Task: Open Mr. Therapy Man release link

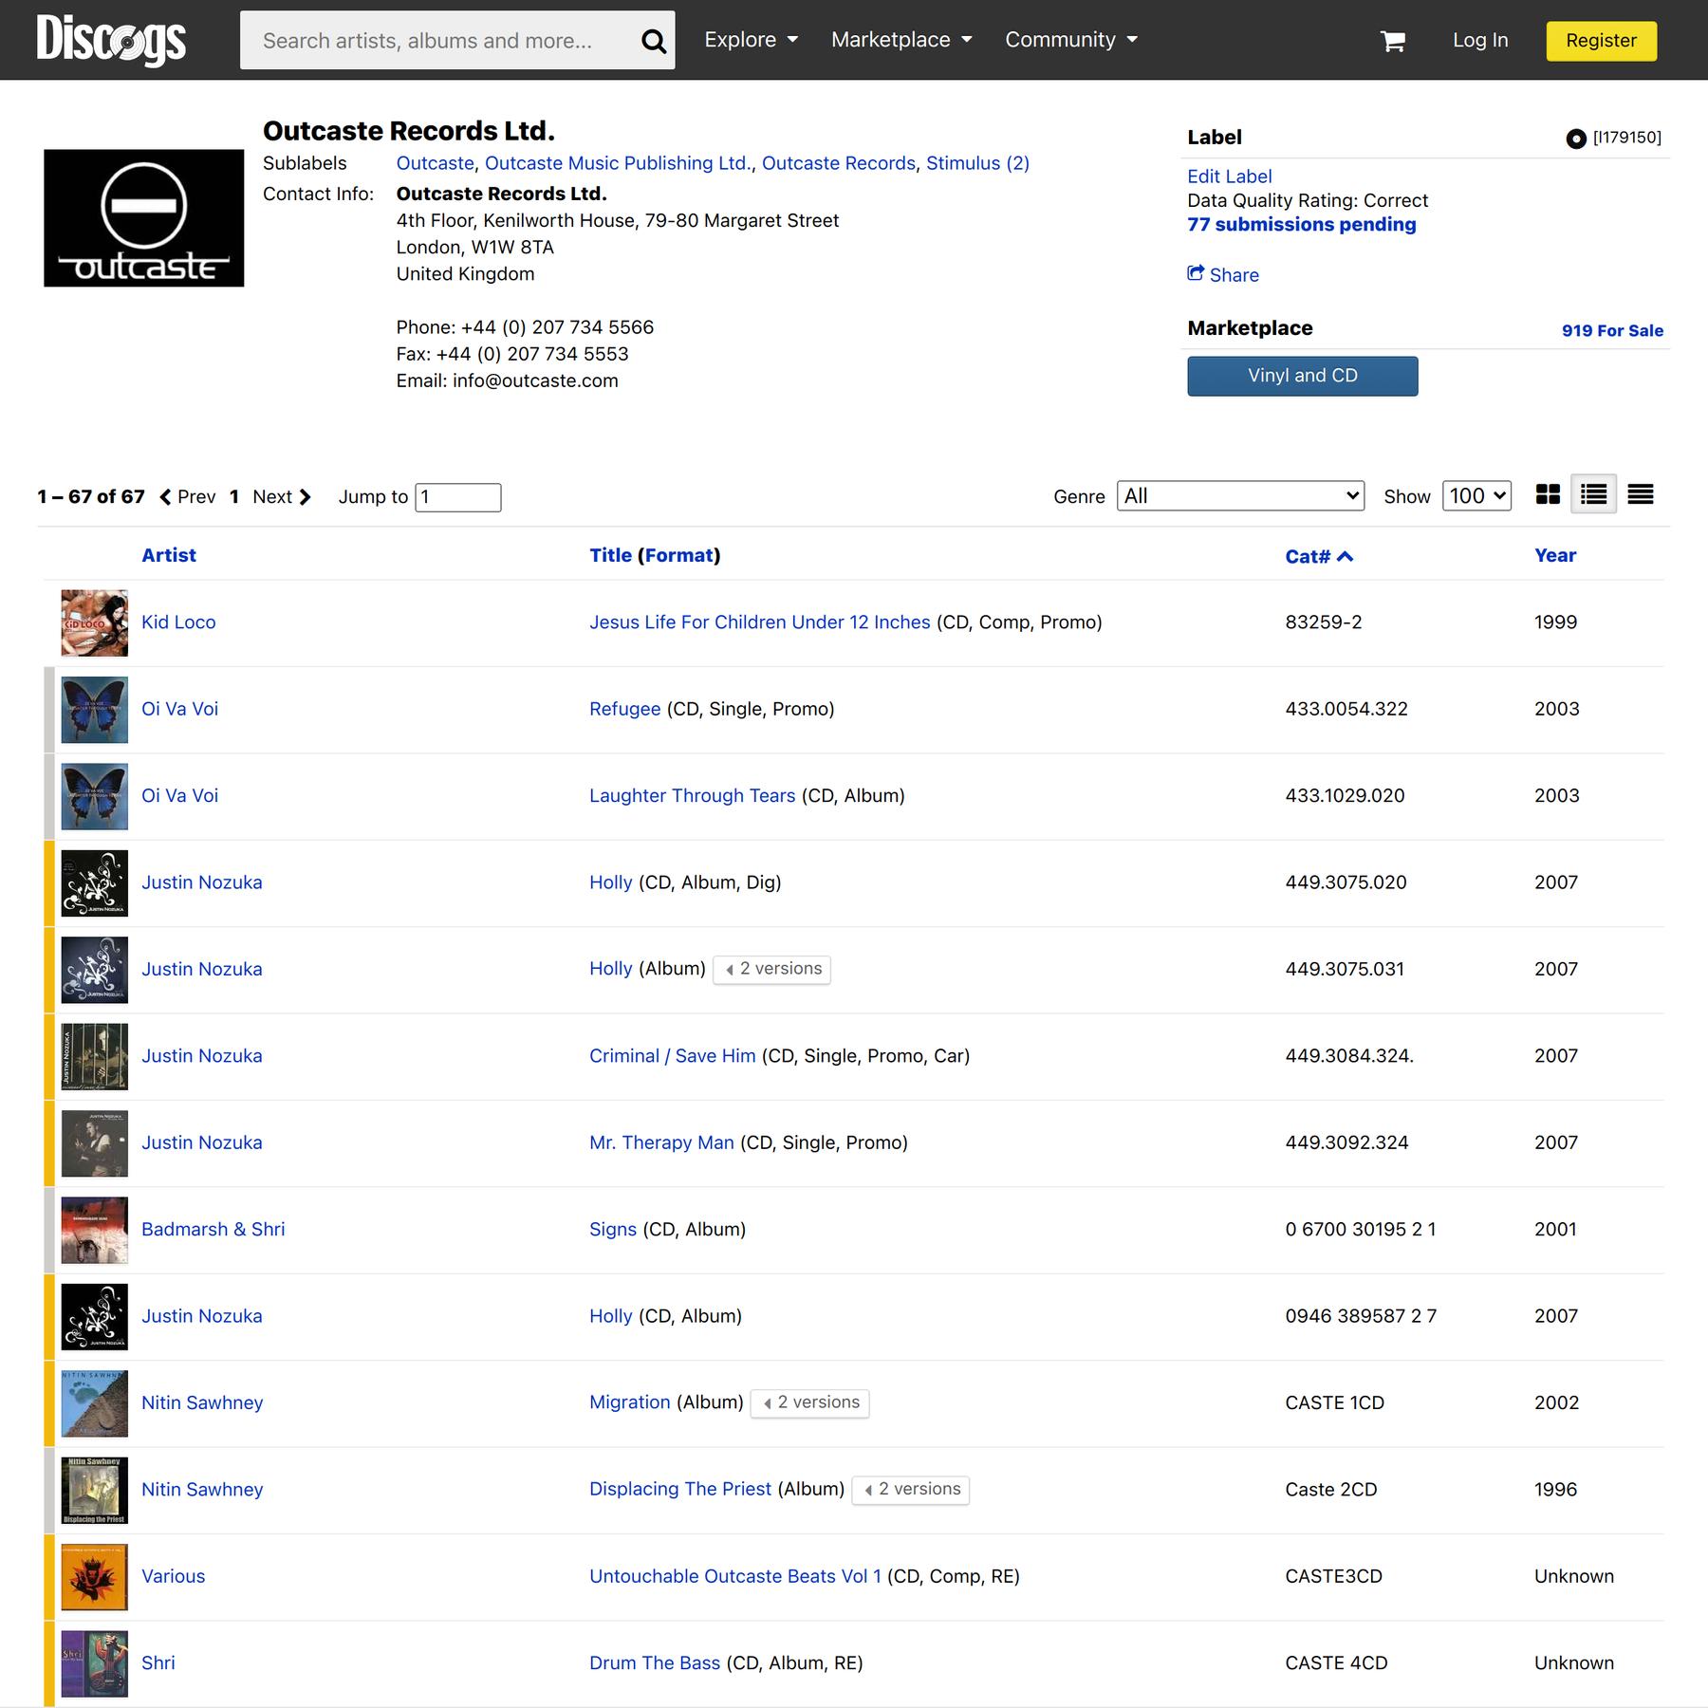Action: [661, 1142]
